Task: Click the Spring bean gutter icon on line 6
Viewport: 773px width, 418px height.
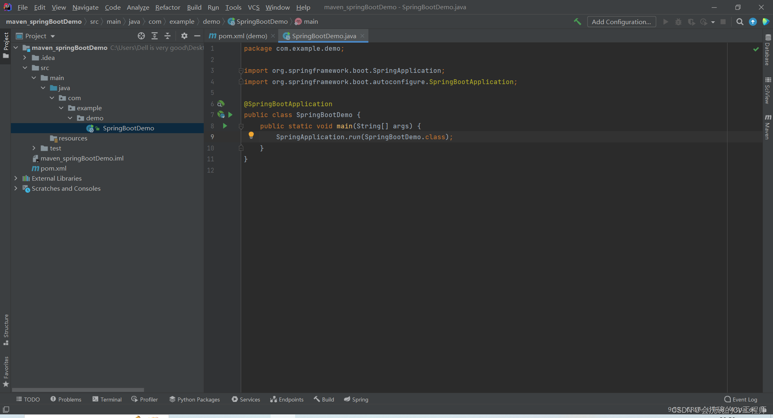Action: coord(221,104)
